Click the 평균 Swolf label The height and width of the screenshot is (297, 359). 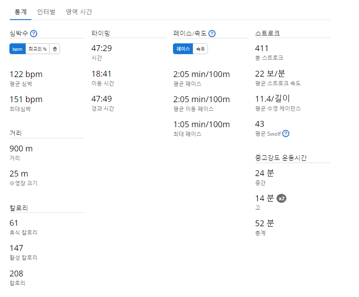coord(268,134)
